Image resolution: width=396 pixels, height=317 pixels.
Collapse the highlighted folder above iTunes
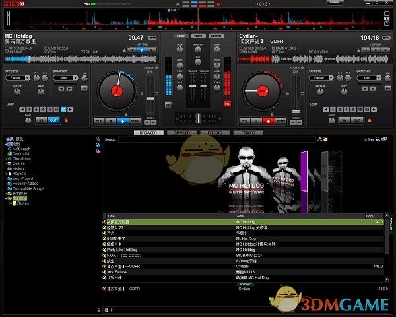6,198
